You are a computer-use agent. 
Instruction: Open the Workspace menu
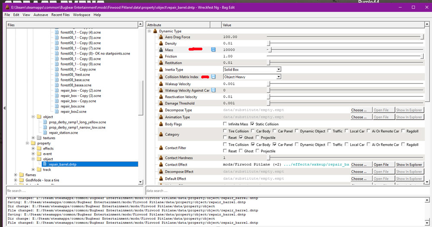(82, 15)
